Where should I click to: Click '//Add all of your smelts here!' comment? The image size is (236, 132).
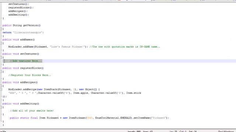32,111
